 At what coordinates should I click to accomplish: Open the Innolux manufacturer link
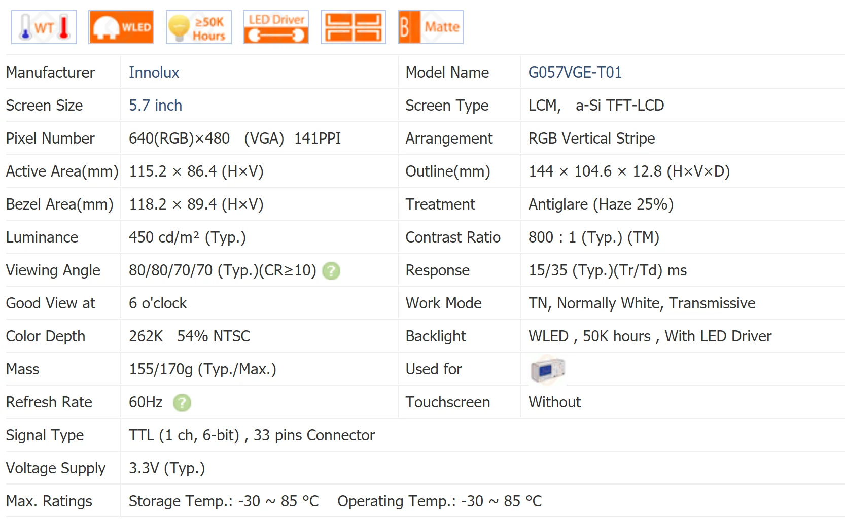[x=154, y=73]
